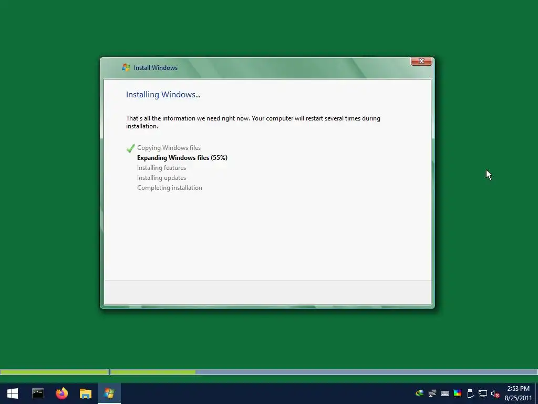Open the network computers tray icon
This screenshot has width=538, height=404.
pyautogui.click(x=432, y=393)
